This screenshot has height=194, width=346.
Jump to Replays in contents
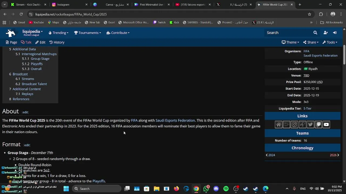(28, 94)
